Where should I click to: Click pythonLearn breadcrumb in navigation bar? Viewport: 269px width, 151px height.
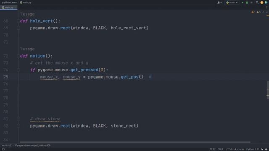9,3
